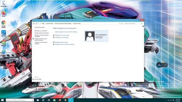
Task: Click the microphone icon in taskbar search
Action: click(x=32, y=100)
